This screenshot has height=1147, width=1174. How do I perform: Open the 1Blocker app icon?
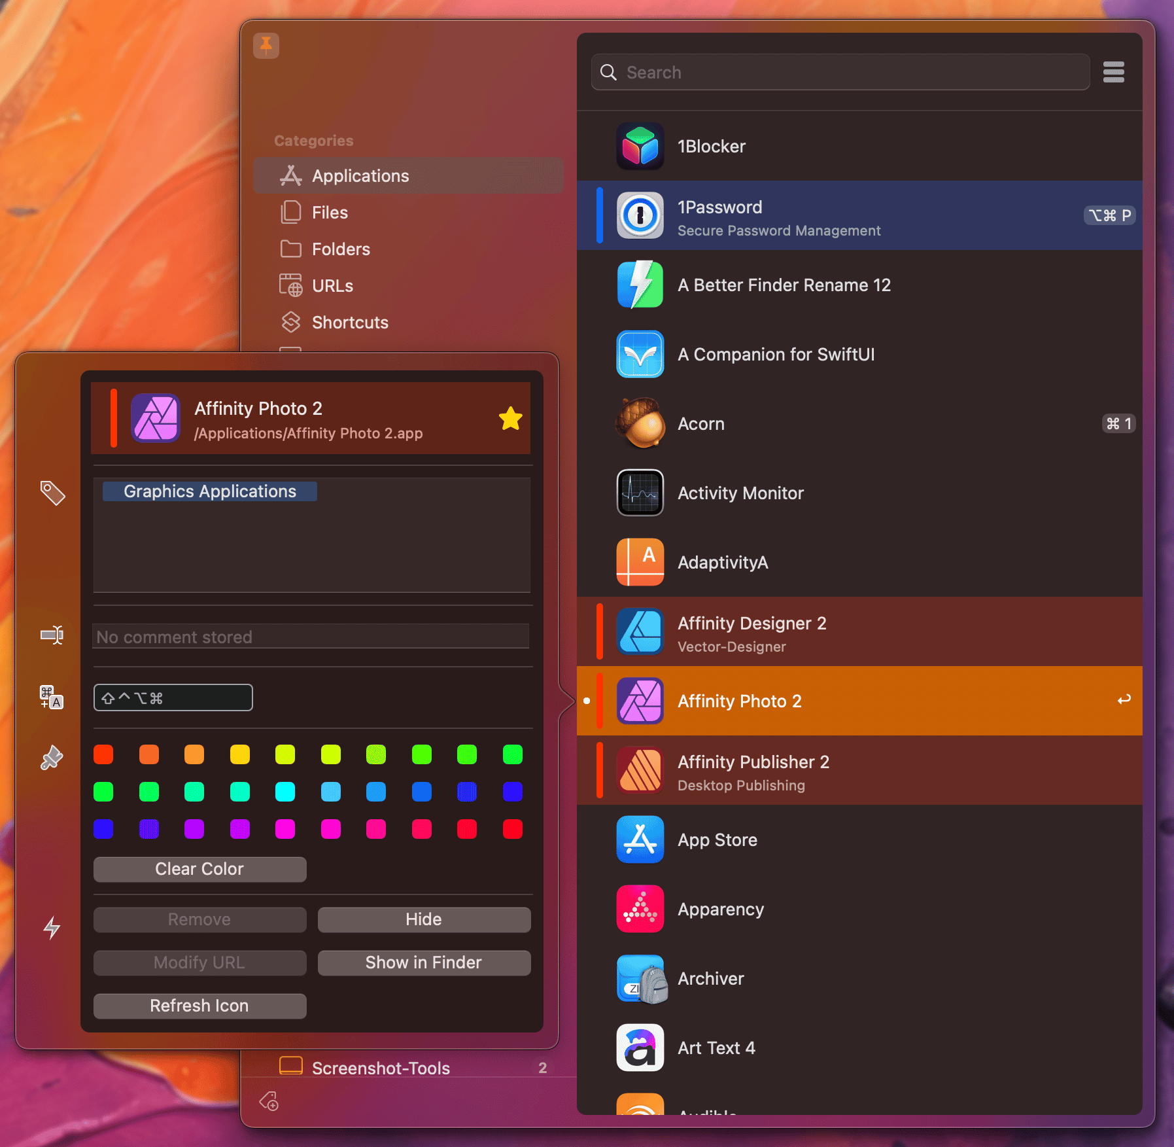coord(640,146)
